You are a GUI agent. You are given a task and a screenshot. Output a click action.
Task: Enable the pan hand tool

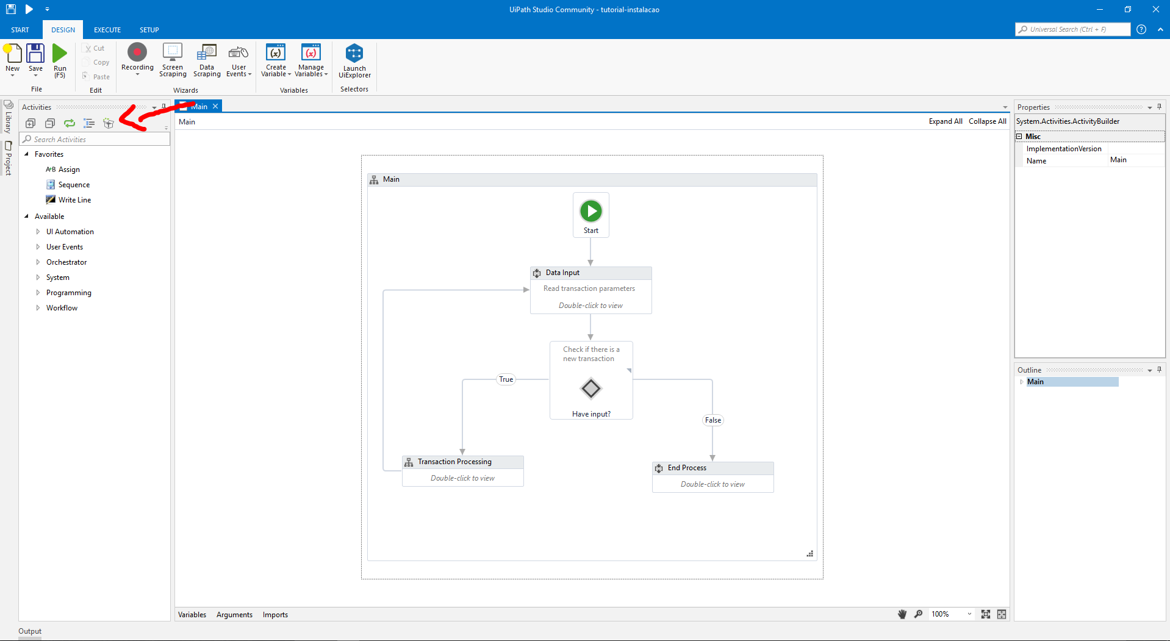point(902,614)
